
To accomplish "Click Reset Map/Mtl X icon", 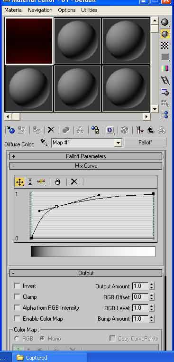I will coord(51,130).
